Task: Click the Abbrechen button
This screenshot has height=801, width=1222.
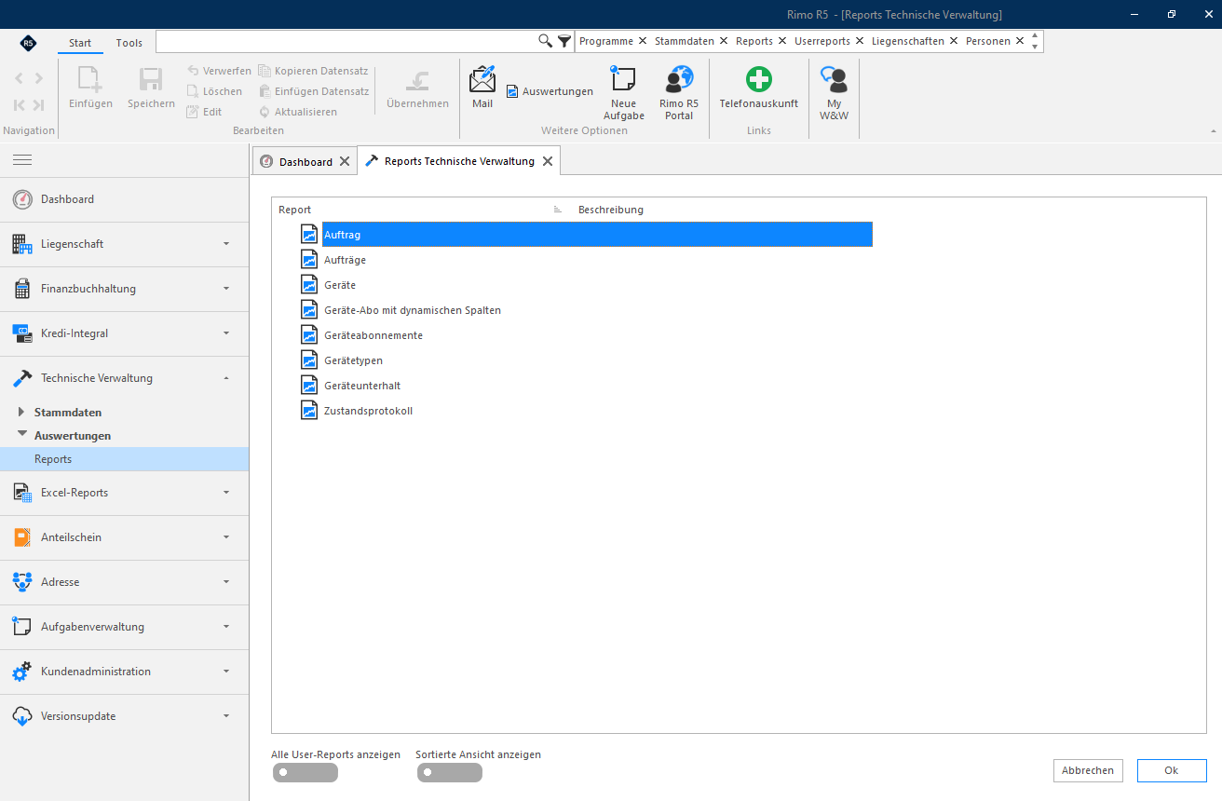Action: click(x=1088, y=770)
